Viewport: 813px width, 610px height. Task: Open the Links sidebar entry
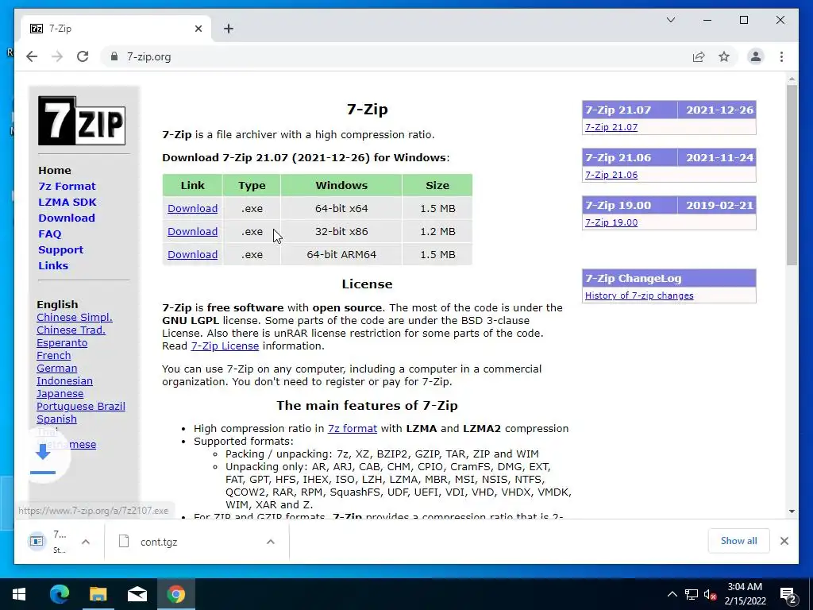pyautogui.click(x=53, y=265)
